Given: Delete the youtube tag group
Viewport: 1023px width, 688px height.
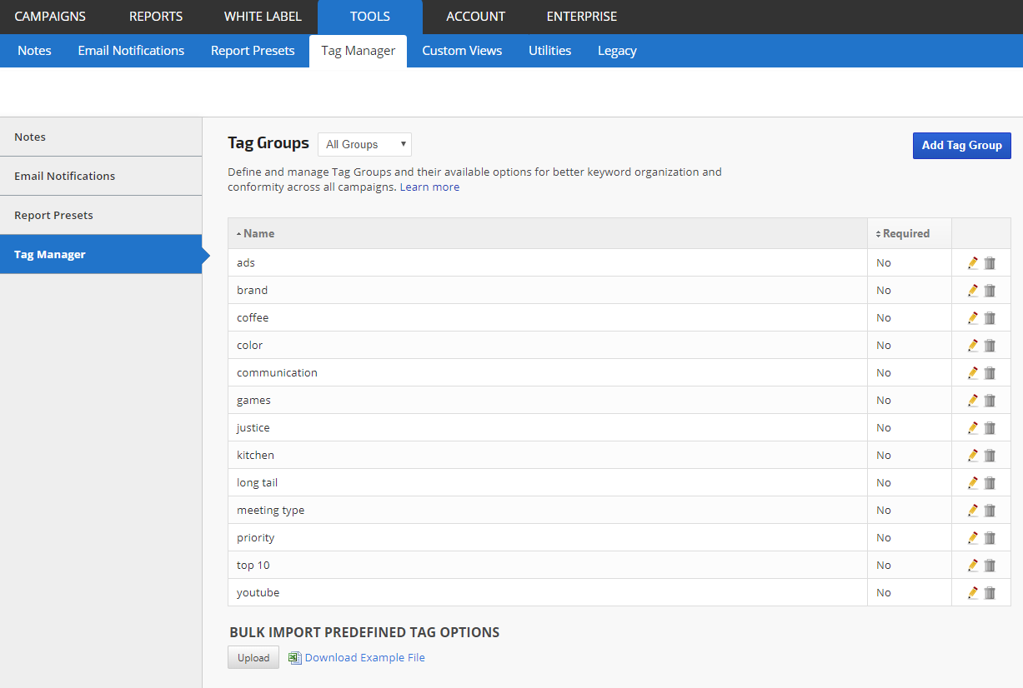Looking at the screenshot, I should (990, 593).
